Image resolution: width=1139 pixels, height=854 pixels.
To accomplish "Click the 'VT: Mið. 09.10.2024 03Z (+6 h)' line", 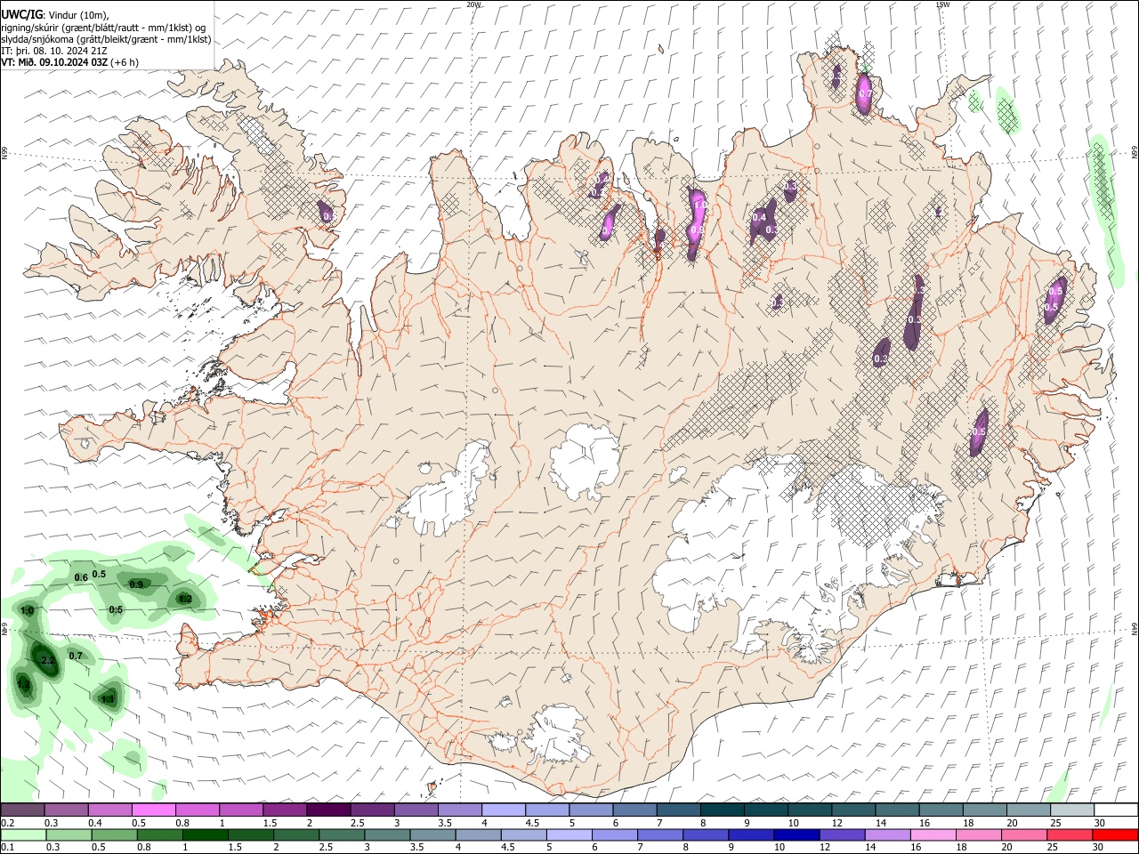I will point(69,62).
